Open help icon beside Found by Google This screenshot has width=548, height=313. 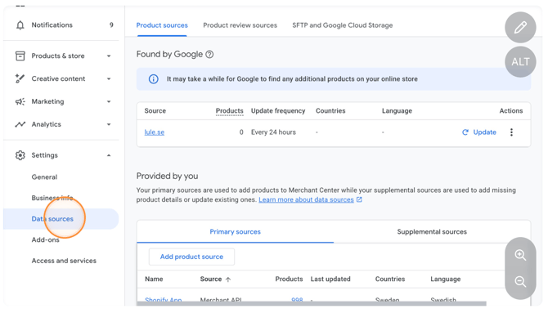pyautogui.click(x=209, y=55)
